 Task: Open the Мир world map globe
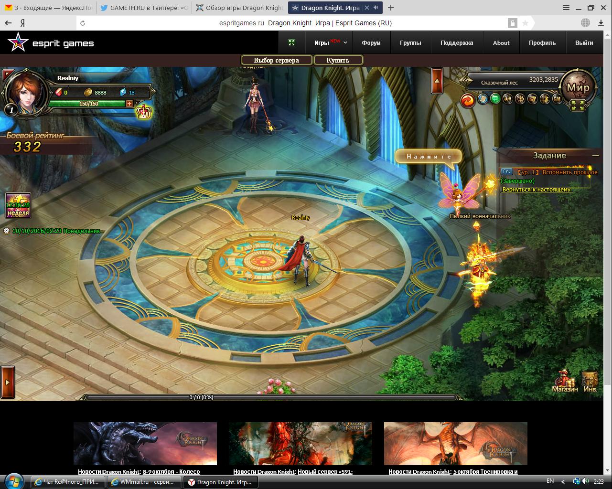point(578,87)
